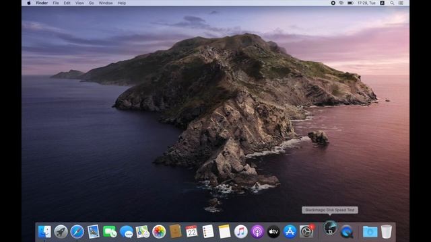431x242 pixels.
Task: Open the Help menu
Action: click(122, 3)
